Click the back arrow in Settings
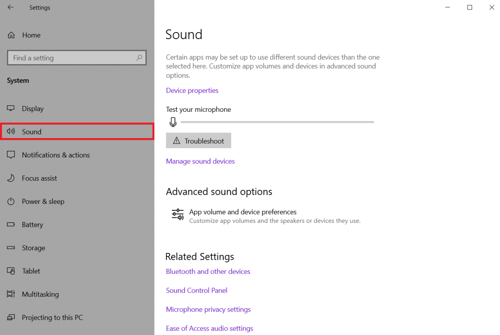 11,7
